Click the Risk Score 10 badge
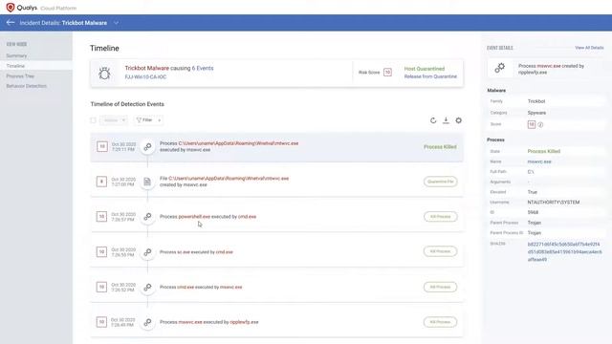Screen dimensions: 612x344 387,73
